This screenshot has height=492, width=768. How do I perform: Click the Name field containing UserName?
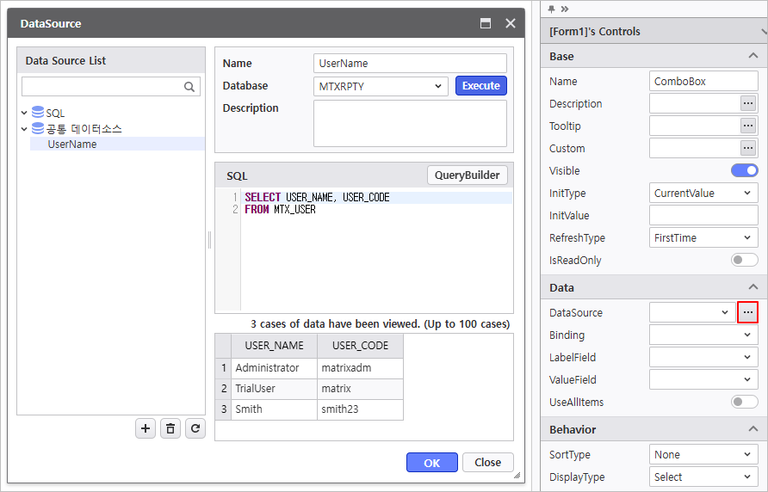point(410,63)
